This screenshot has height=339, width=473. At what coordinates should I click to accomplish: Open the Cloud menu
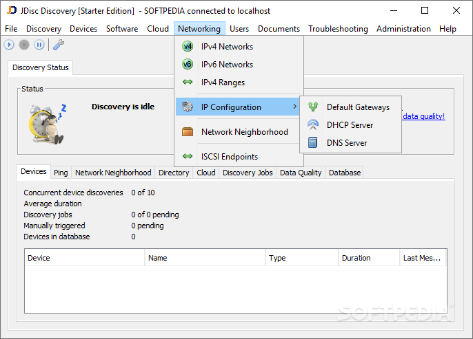tap(158, 29)
